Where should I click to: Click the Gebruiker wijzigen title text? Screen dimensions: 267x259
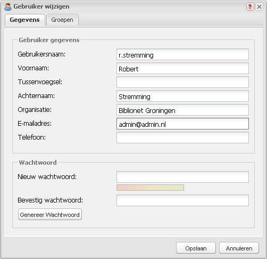41,6
